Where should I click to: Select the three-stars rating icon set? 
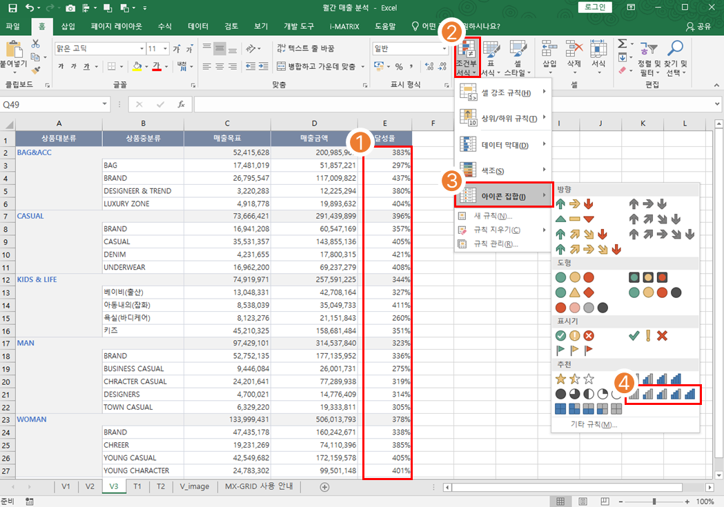[x=574, y=379]
